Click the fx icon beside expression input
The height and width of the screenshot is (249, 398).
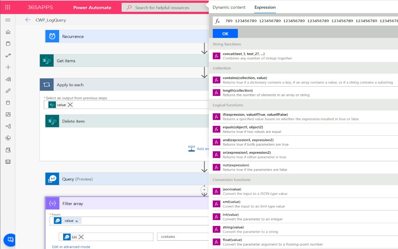tap(218, 21)
